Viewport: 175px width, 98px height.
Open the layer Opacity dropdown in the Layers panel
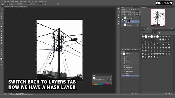click(140, 12)
